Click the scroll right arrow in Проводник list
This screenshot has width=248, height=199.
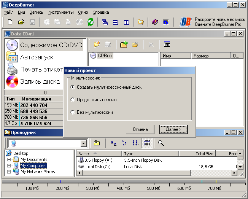pyautogui.click(x=234, y=173)
